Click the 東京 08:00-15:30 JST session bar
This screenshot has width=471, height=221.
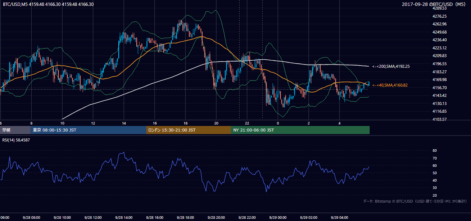[88, 130]
